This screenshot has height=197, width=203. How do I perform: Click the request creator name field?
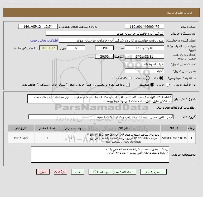[112, 40]
